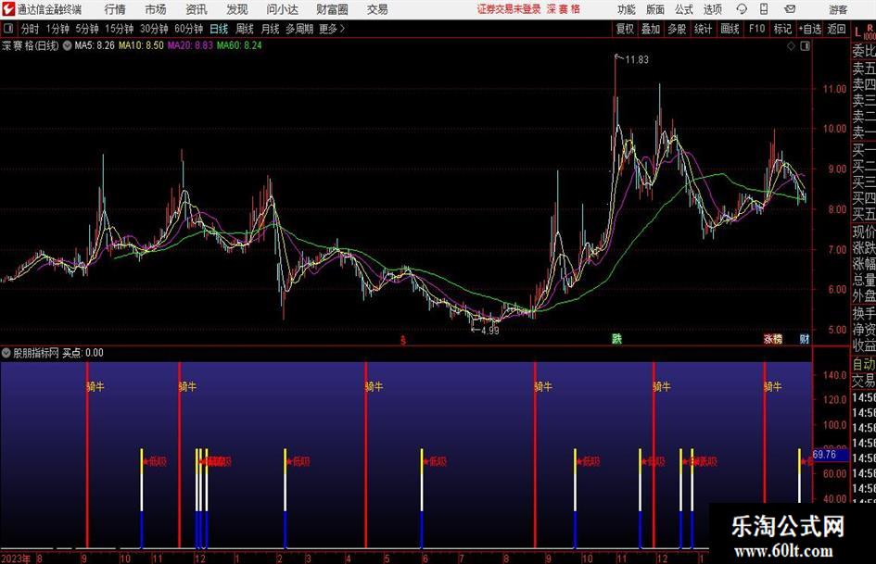
Task: Switch to 5分钟 period tab
Action: tap(87, 29)
